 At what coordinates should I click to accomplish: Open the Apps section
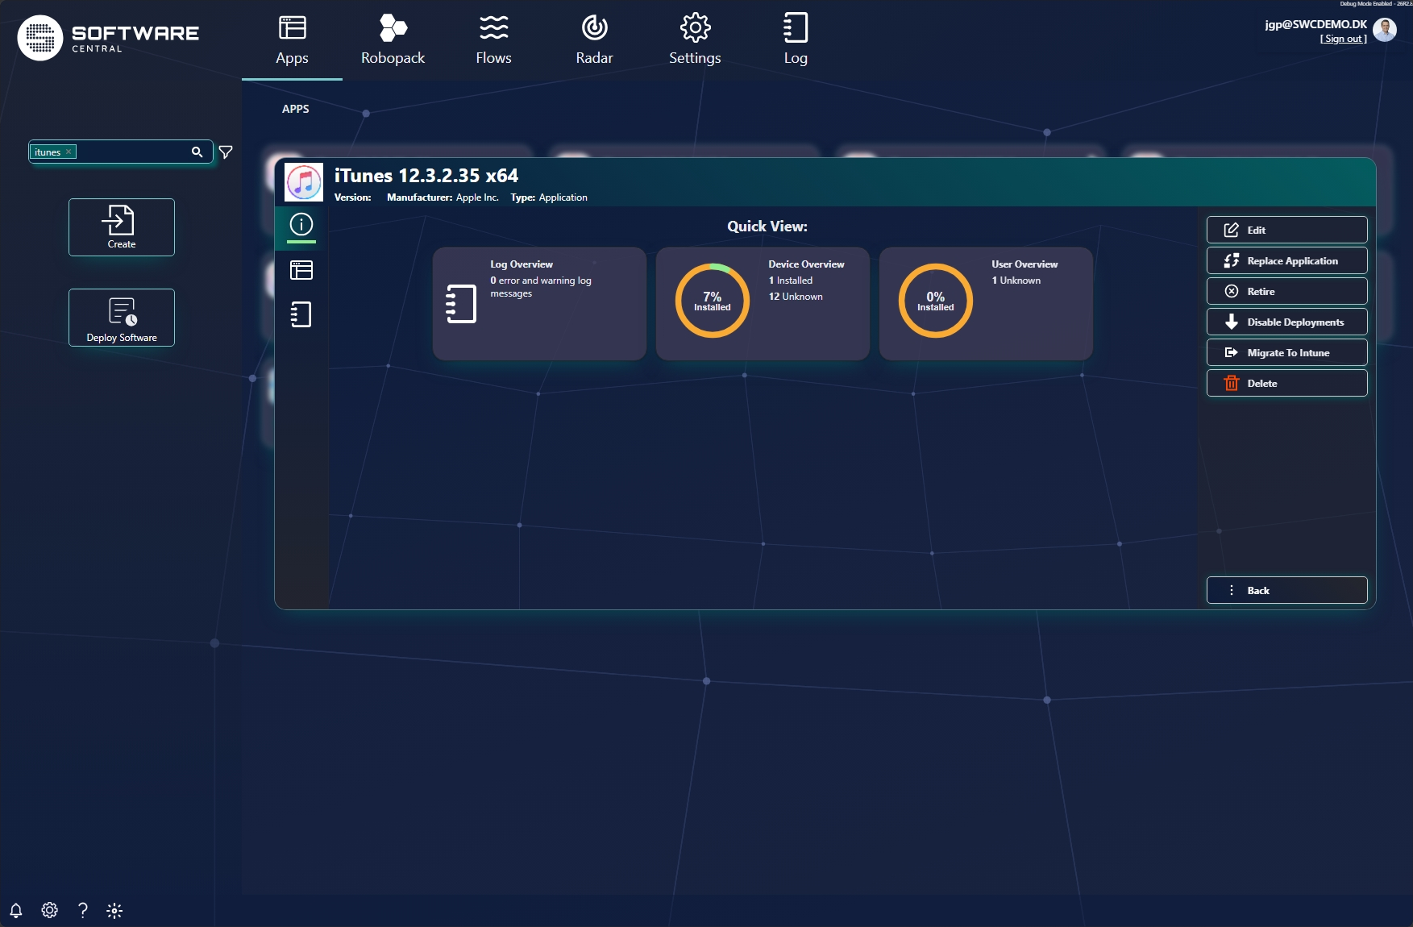coord(292,40)
